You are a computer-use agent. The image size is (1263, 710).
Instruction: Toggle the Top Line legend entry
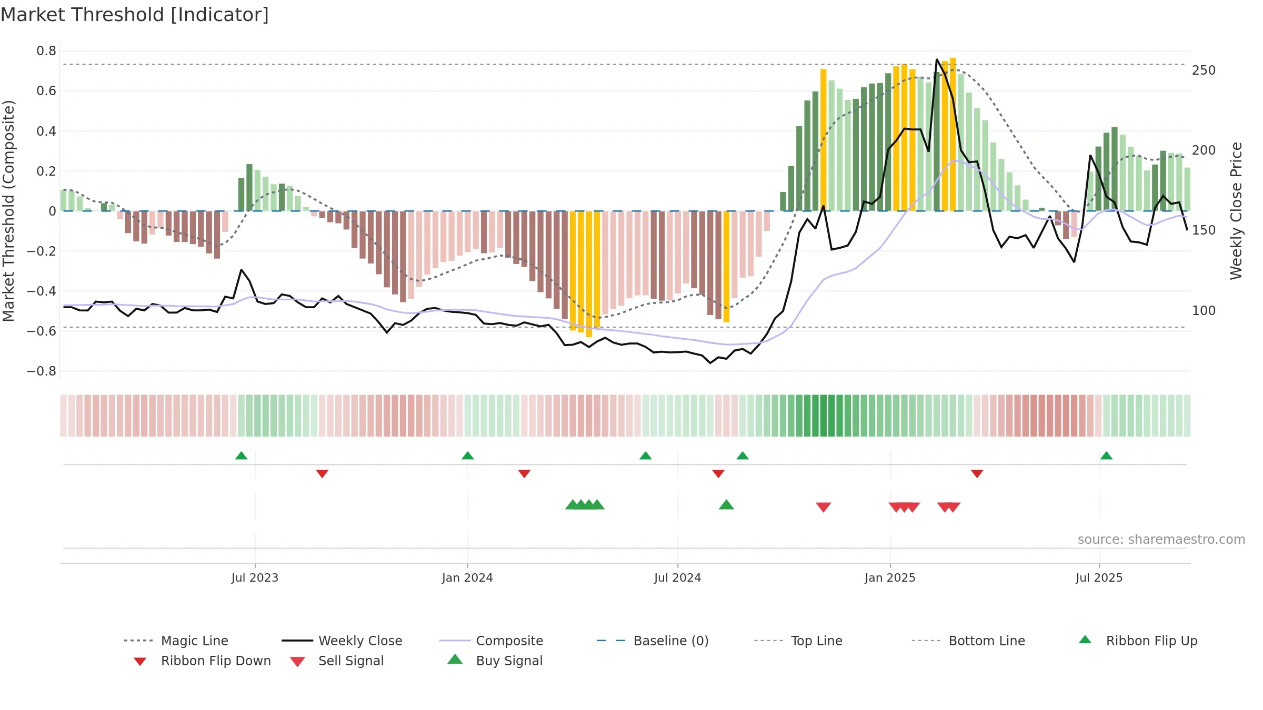[798, 641]
